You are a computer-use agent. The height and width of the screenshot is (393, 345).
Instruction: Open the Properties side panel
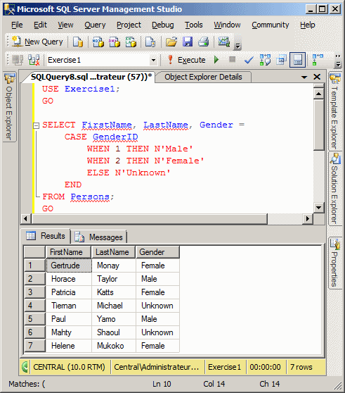pyautogui.click(x=335, y=263)
